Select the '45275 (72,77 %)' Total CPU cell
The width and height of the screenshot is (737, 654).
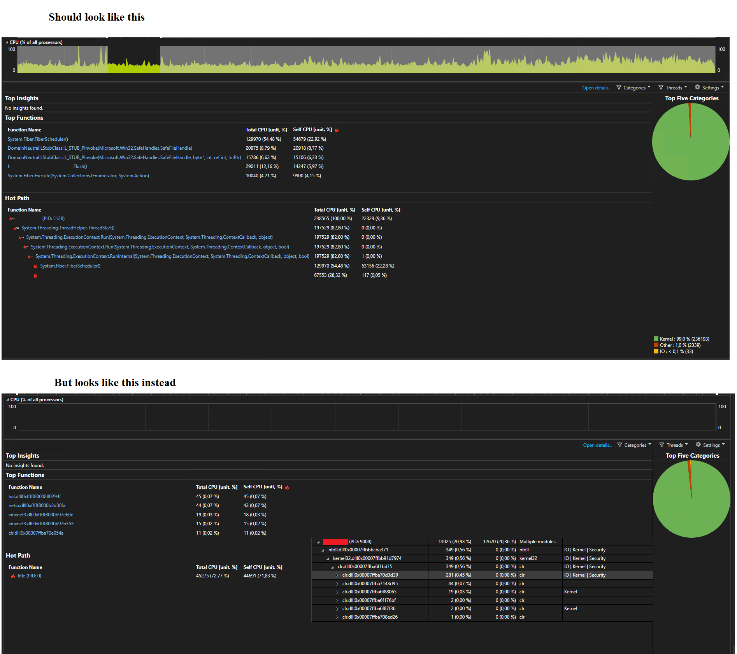(x=212, y=576)
